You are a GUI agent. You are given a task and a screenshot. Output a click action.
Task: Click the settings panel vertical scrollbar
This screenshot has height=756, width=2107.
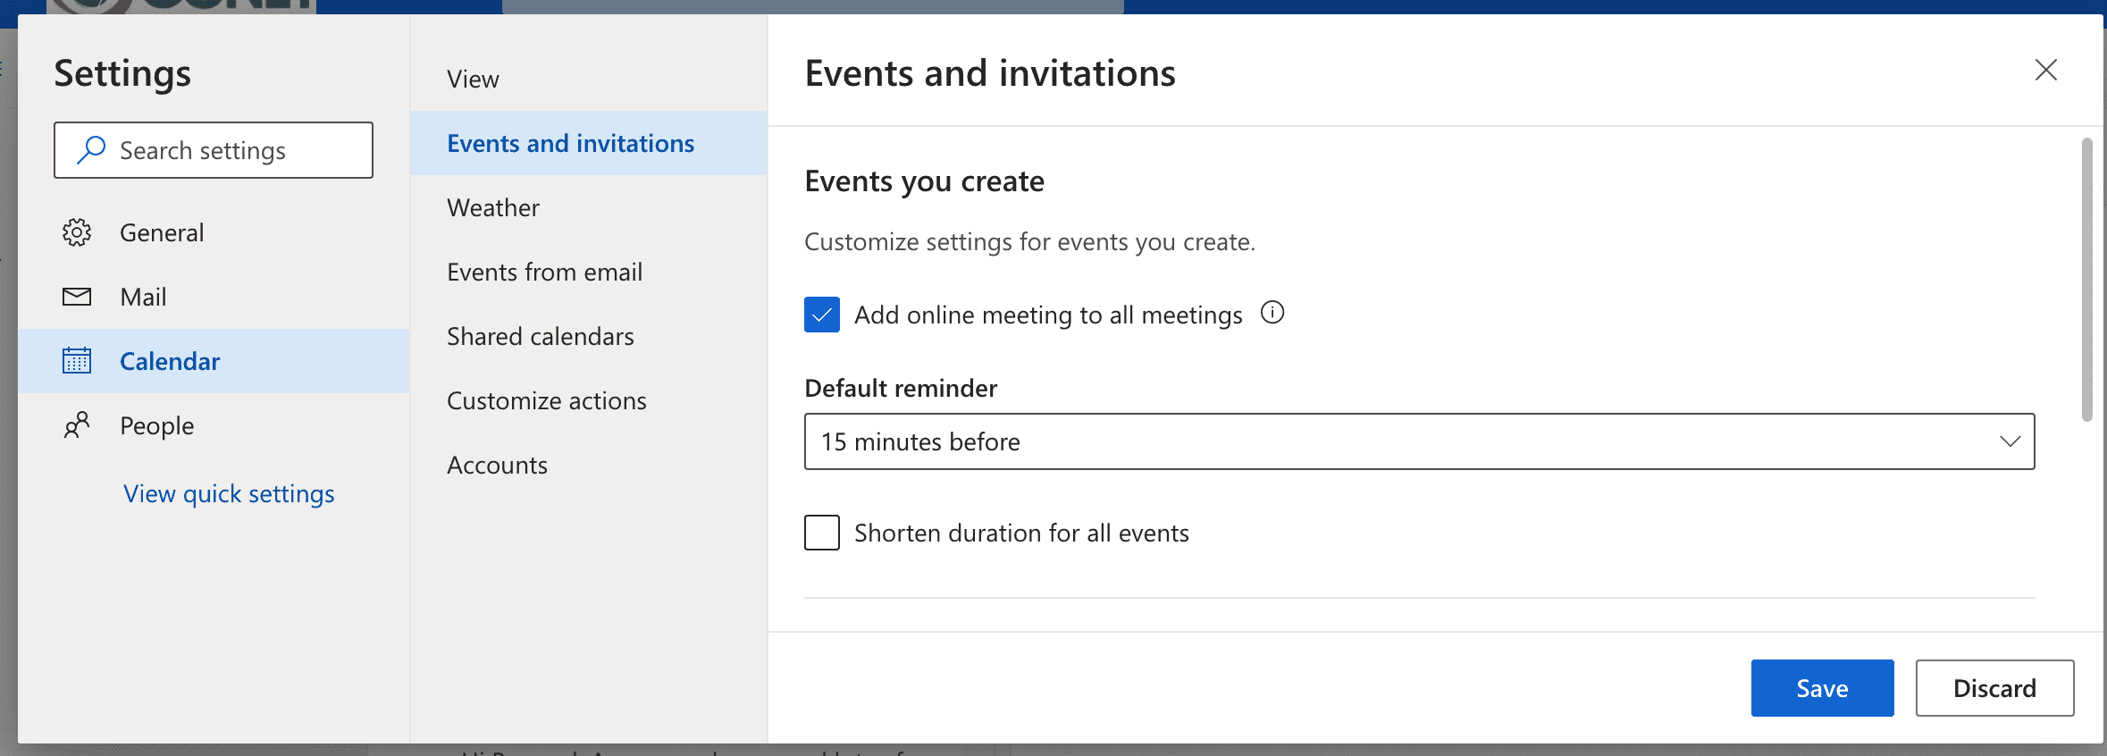[x=2086, y=279]
